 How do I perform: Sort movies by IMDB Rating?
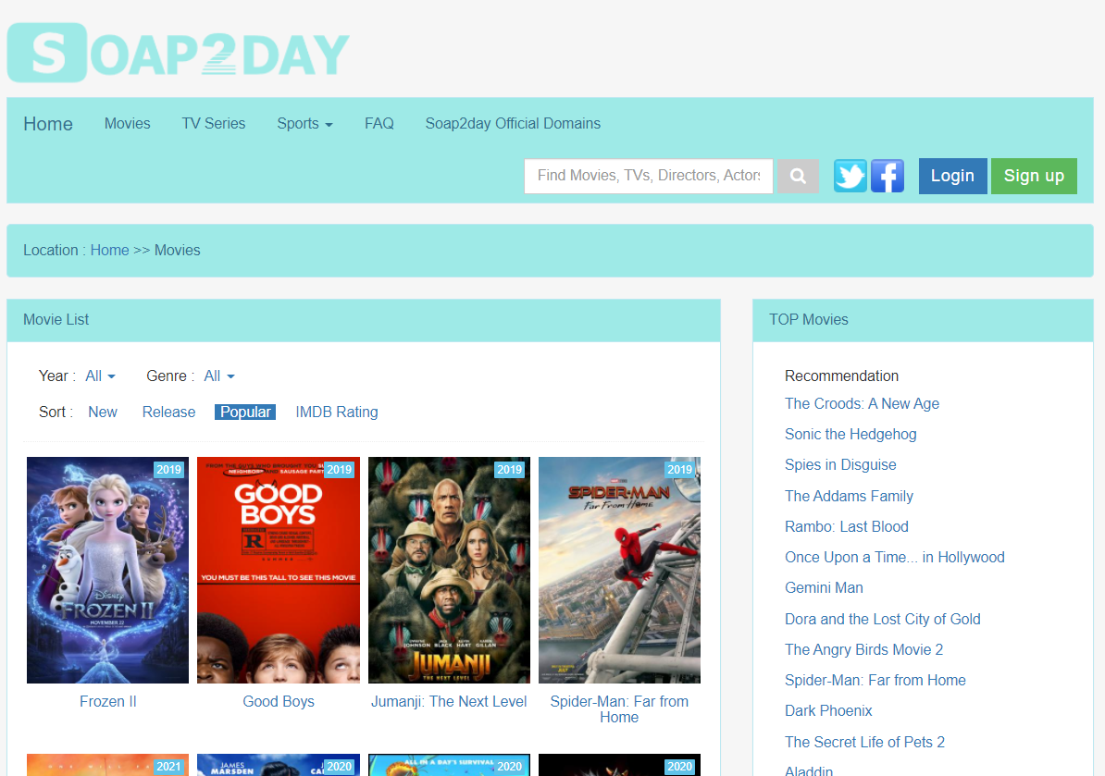[x=337, y=412]
